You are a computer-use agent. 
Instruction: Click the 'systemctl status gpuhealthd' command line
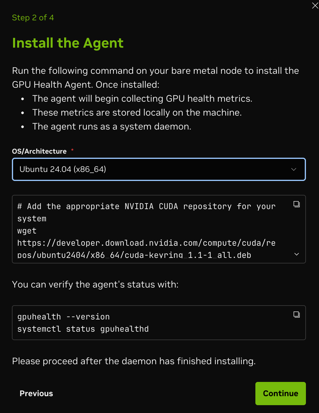pos(83,329)
